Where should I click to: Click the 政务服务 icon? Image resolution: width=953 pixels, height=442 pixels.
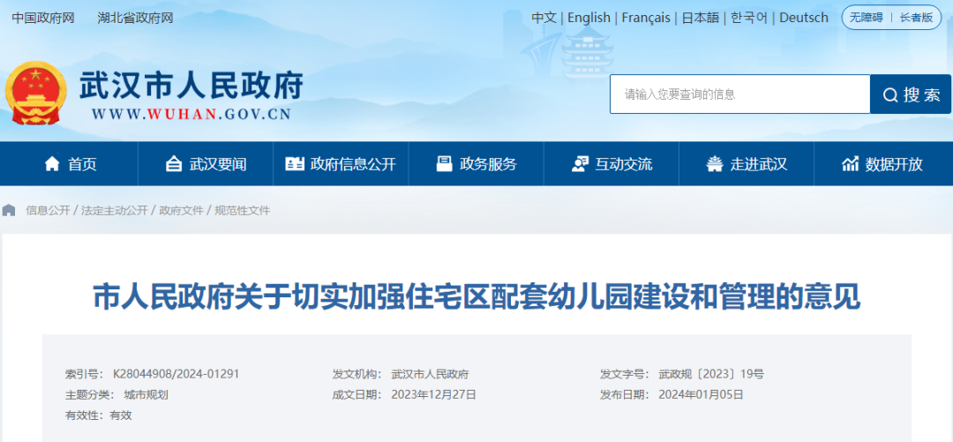pos(444,163)
